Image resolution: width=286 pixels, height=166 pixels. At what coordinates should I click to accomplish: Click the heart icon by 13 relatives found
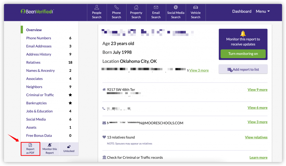pyautogui.click(x=104, y=137)
